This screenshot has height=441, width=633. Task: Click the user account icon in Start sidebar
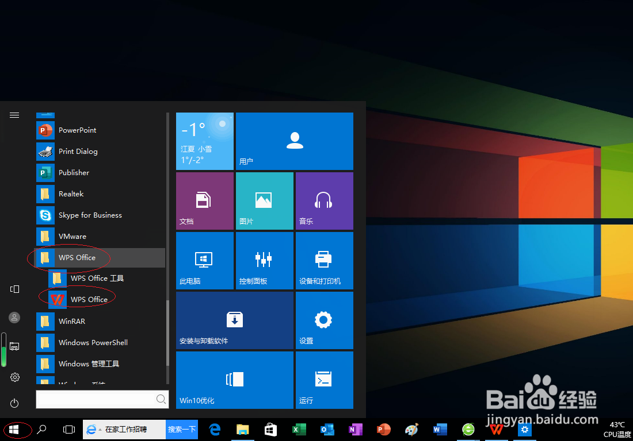[x=14, y=318]
